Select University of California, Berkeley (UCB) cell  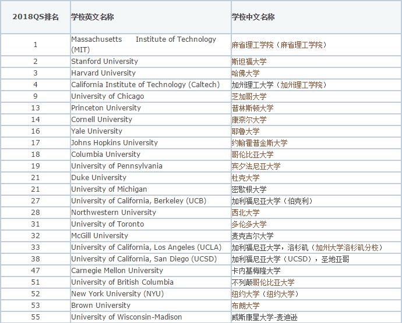click(x=151, y=201)
